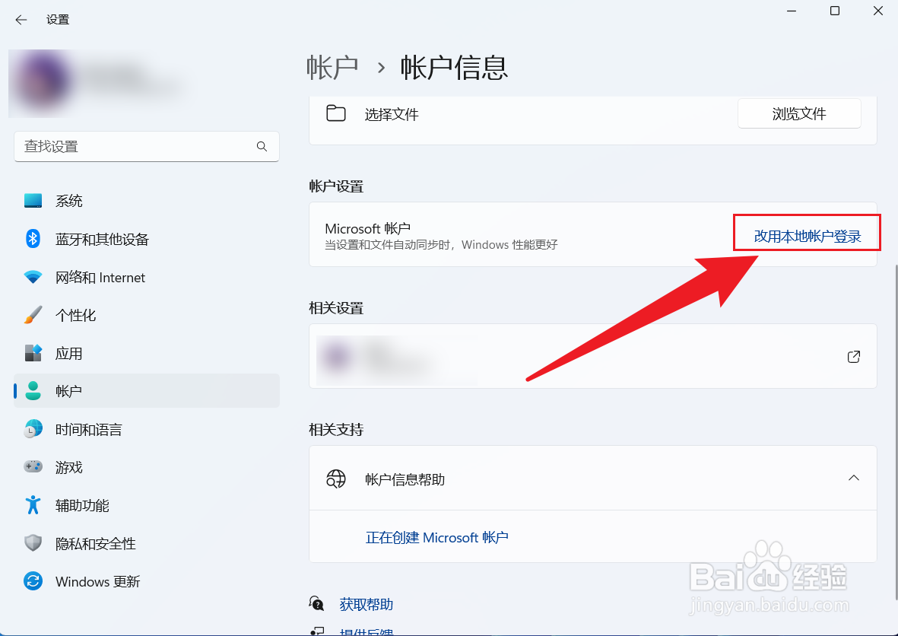Go back with the arrow icon
The height and width of the screenshot is (636, 898).
click(21, 20)
